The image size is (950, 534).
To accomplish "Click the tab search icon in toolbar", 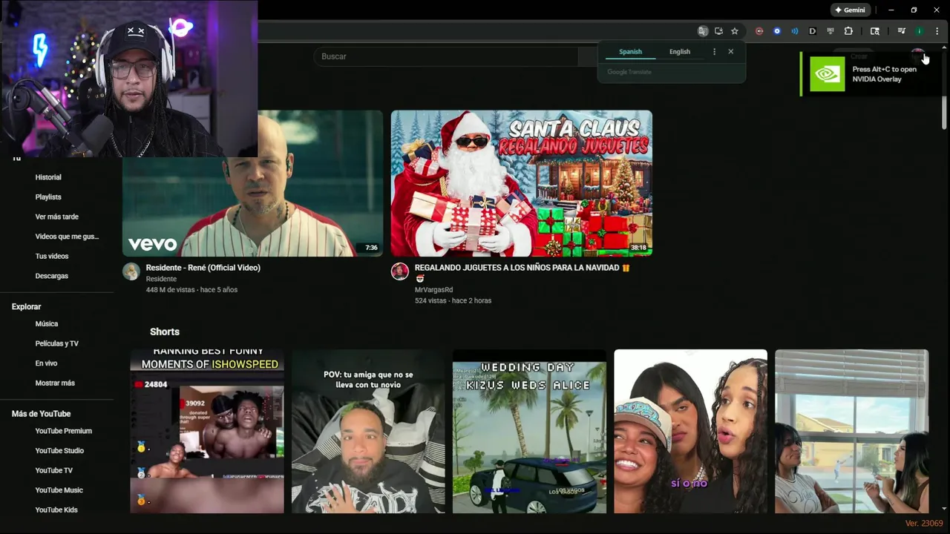I will click(875, 31).
